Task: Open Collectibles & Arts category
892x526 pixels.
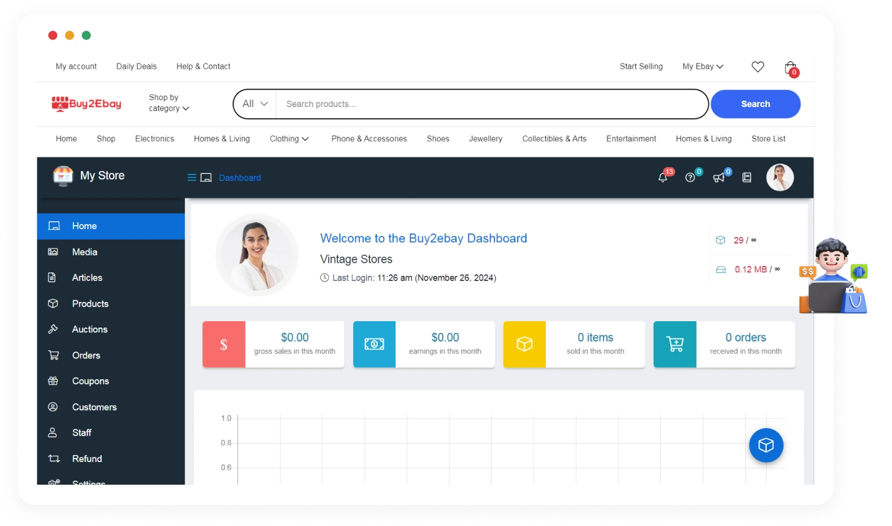Action: (x=554, y=138)
